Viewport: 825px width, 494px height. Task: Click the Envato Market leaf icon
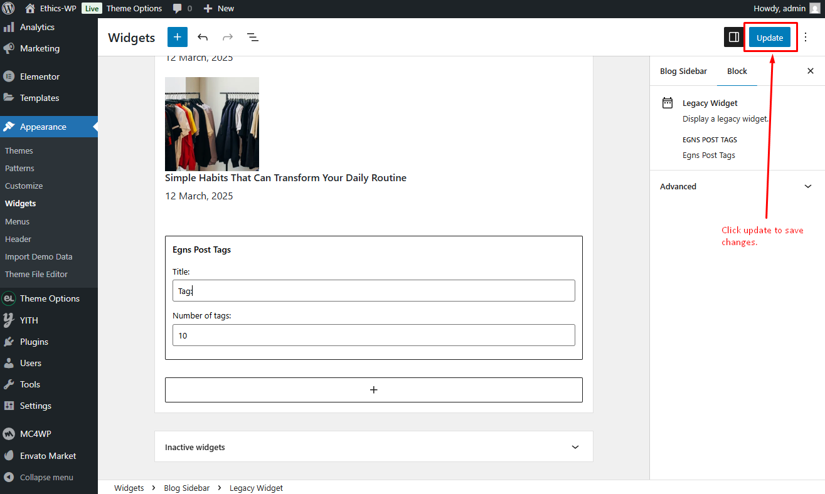(9, 456)
